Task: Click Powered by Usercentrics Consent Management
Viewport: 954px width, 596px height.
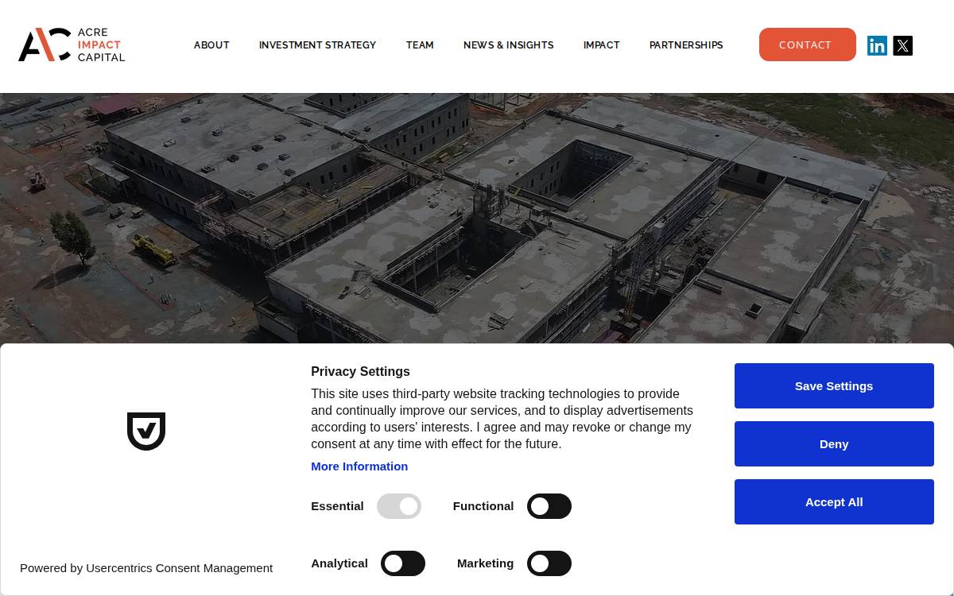Action: click(x=146, y=568)
